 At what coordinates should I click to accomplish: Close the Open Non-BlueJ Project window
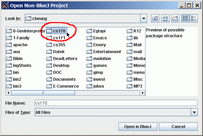pos(197,6)
